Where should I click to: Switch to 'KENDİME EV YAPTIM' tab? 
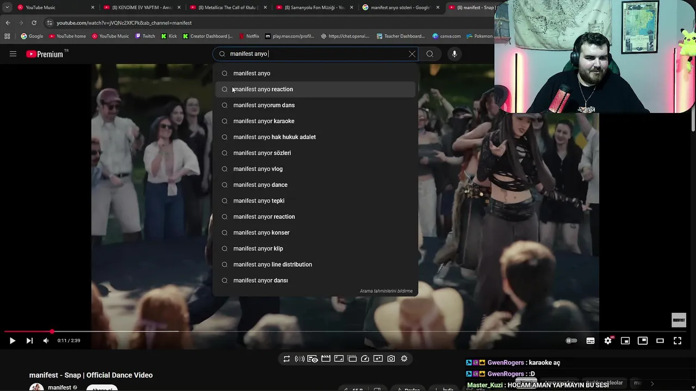click(x=141, y=8)
